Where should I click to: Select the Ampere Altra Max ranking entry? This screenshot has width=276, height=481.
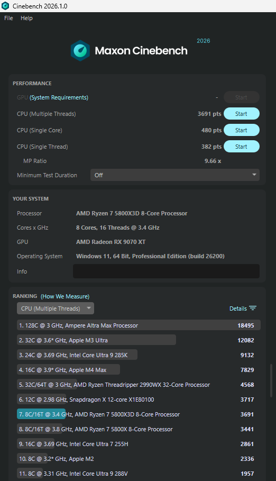pyautogui.click(x=139, y=325)
